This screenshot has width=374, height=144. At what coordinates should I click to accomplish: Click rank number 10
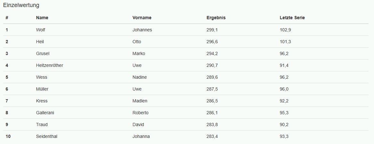8,136
